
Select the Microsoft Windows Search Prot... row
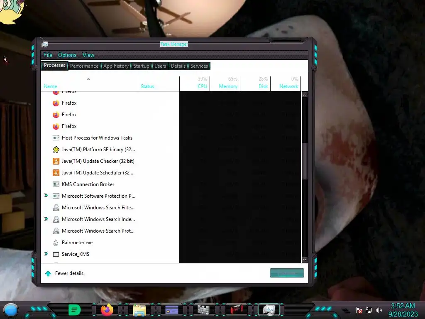tap(171, 231)
